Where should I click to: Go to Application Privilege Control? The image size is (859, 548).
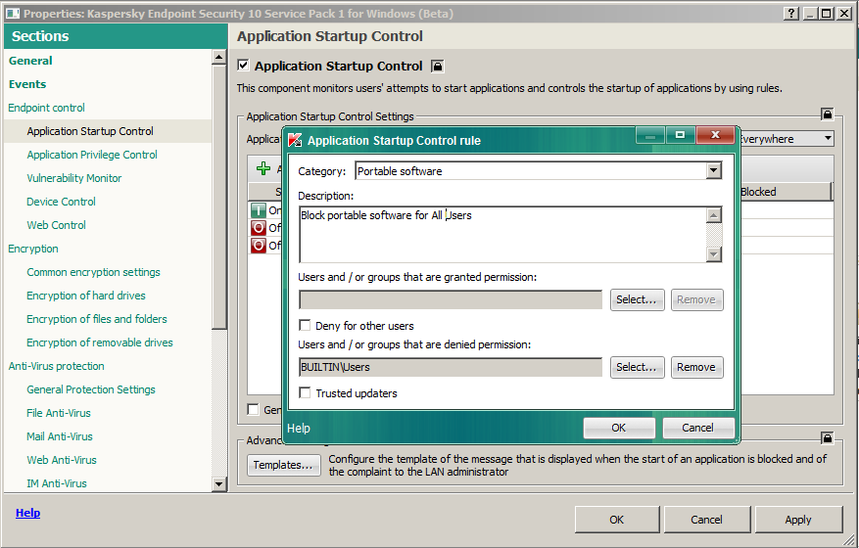92,155
